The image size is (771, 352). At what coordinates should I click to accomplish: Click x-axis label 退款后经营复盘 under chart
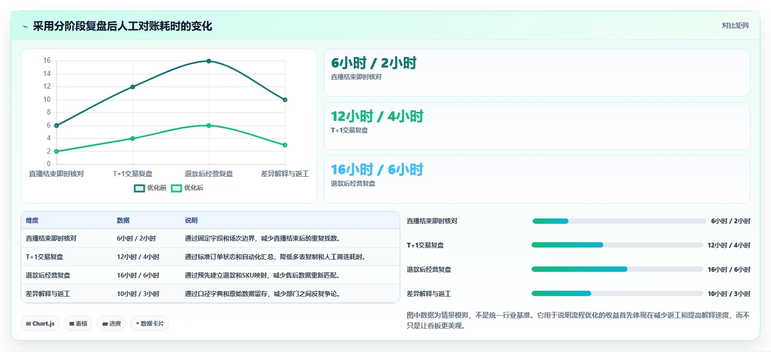[x=209, y=174]
